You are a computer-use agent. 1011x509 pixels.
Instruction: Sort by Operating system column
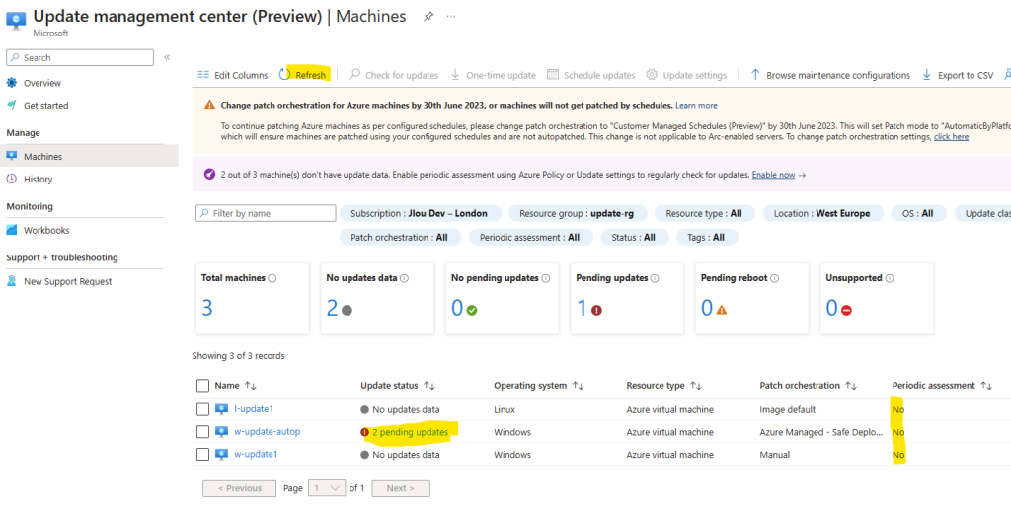pos(539,386)
